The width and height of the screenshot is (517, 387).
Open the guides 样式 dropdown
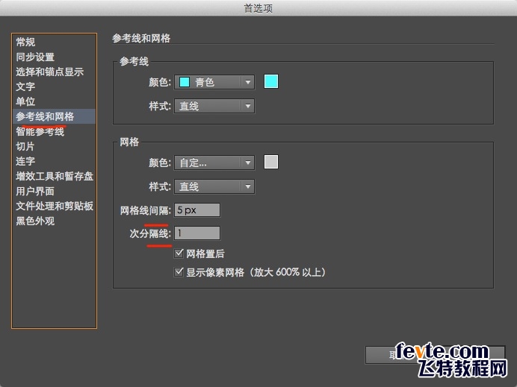pos(214,106)
